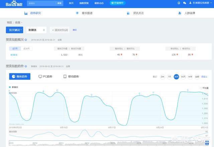Click the pie icon on 整体趋势

pos(13,76)
